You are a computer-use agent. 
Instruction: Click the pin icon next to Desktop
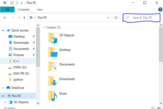pos(34,36)
